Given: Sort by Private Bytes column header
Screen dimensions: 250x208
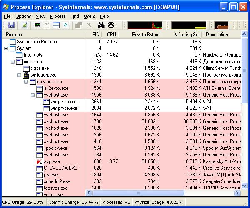Looking at the screenshot, I should pos(139,35).
